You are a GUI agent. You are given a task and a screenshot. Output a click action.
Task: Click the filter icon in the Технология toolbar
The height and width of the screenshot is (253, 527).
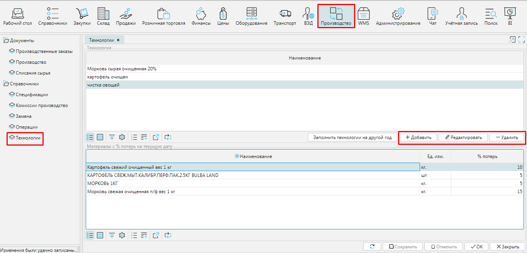112,137
